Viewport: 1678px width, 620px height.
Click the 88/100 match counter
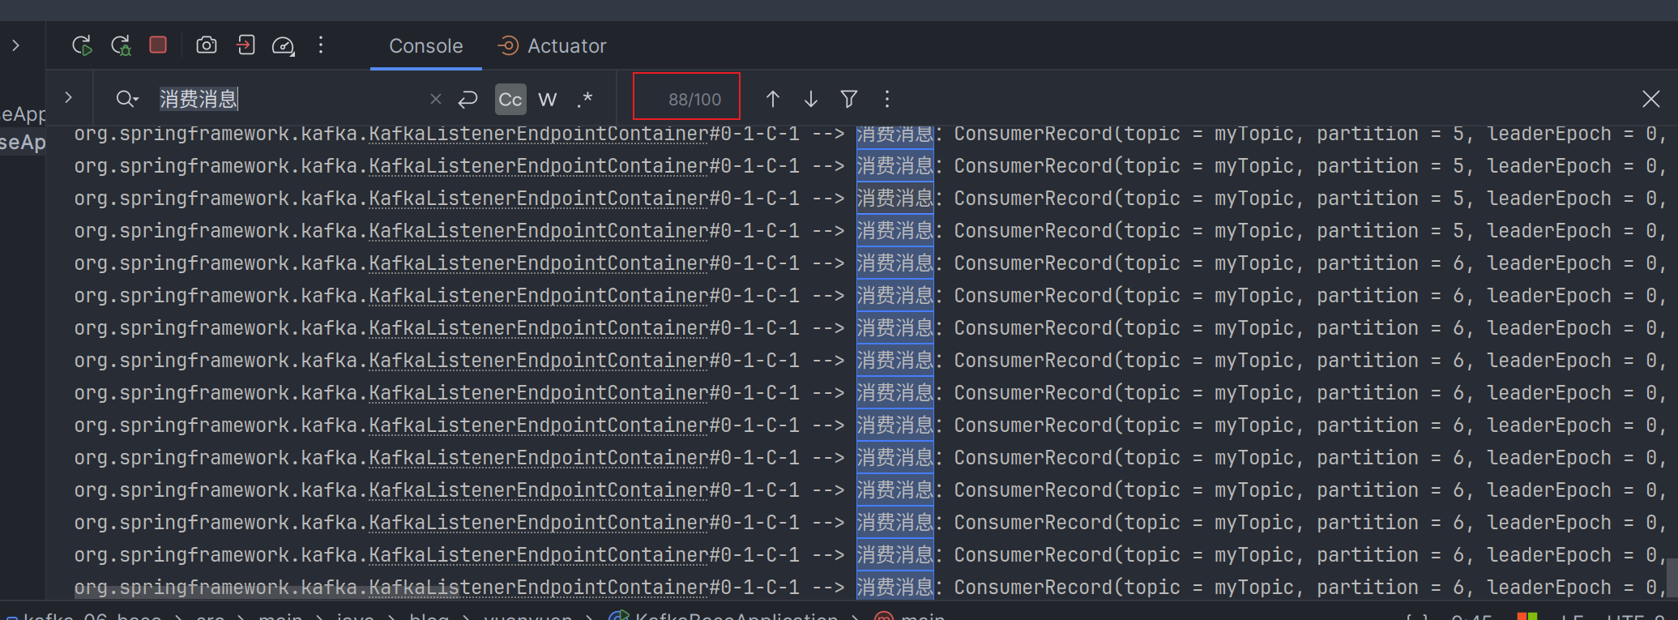pos(694,99)
